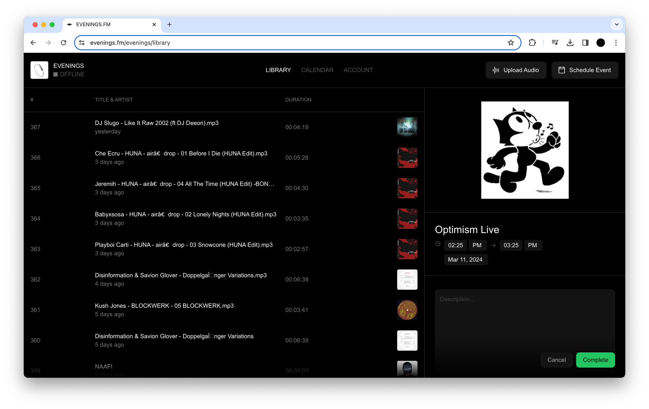
Task: Open media control icon in toolbar
Action: point(555,43)
